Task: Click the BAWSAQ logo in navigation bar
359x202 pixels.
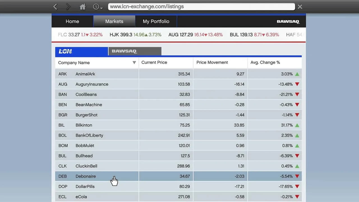Action: pyautogui.click(x=288, y=22)
